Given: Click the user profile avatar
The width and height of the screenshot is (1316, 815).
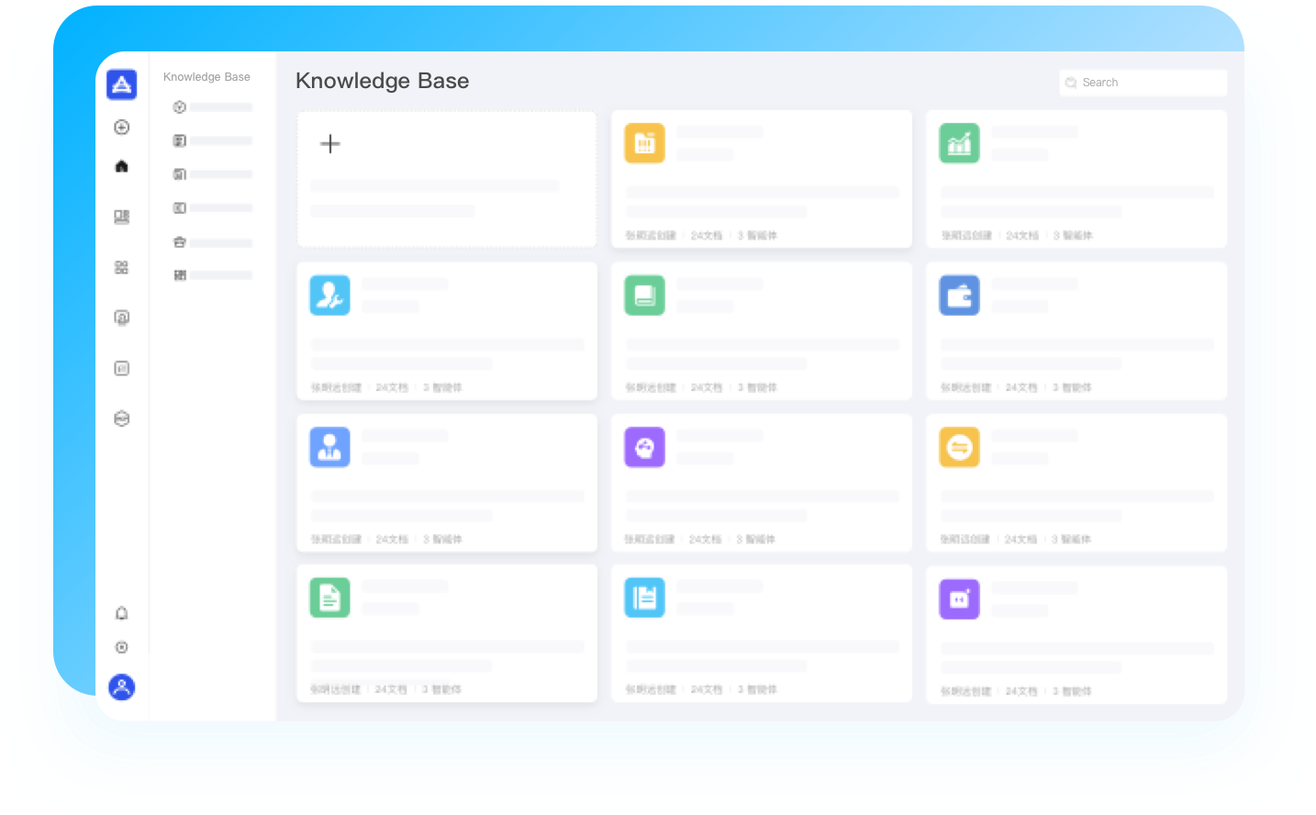Looking at the screenshot, I should pyautogui.click(x=121, y=687).
